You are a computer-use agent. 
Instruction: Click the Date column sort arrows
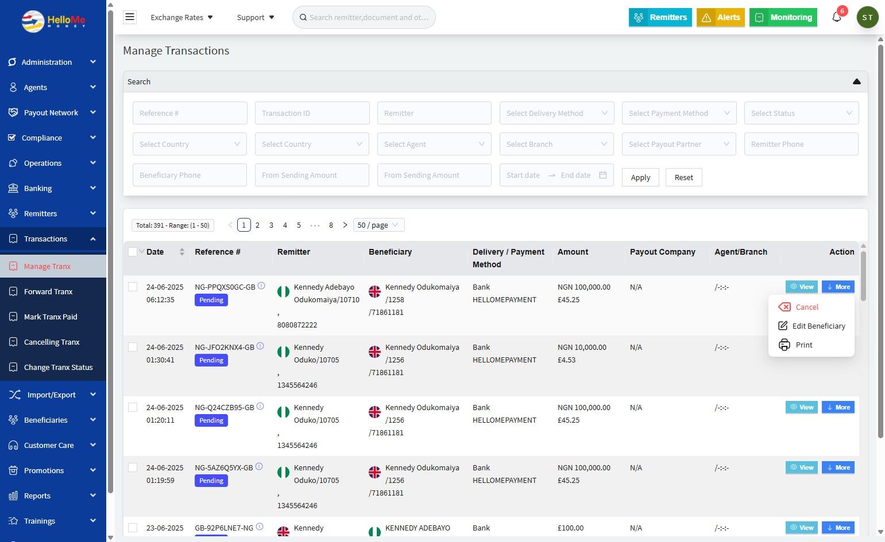pyautogui.click(x=182, y=252)
